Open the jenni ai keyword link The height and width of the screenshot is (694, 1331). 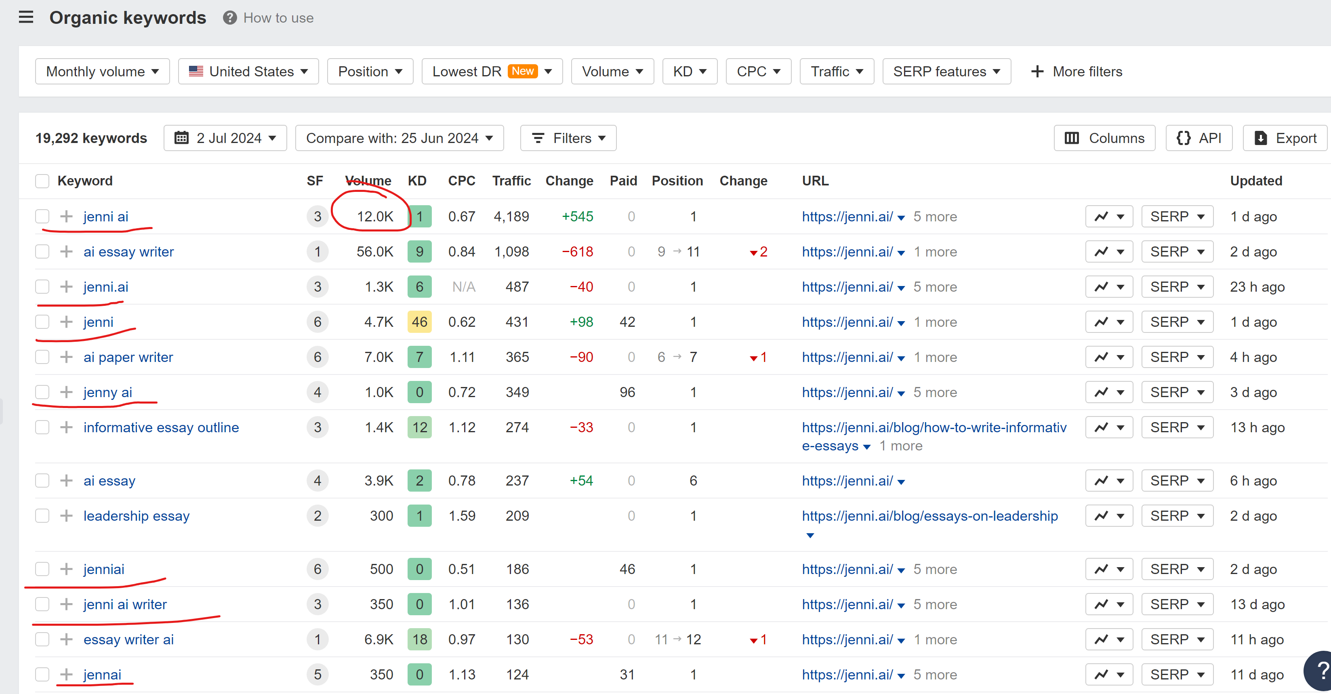[x=106, y=217]
